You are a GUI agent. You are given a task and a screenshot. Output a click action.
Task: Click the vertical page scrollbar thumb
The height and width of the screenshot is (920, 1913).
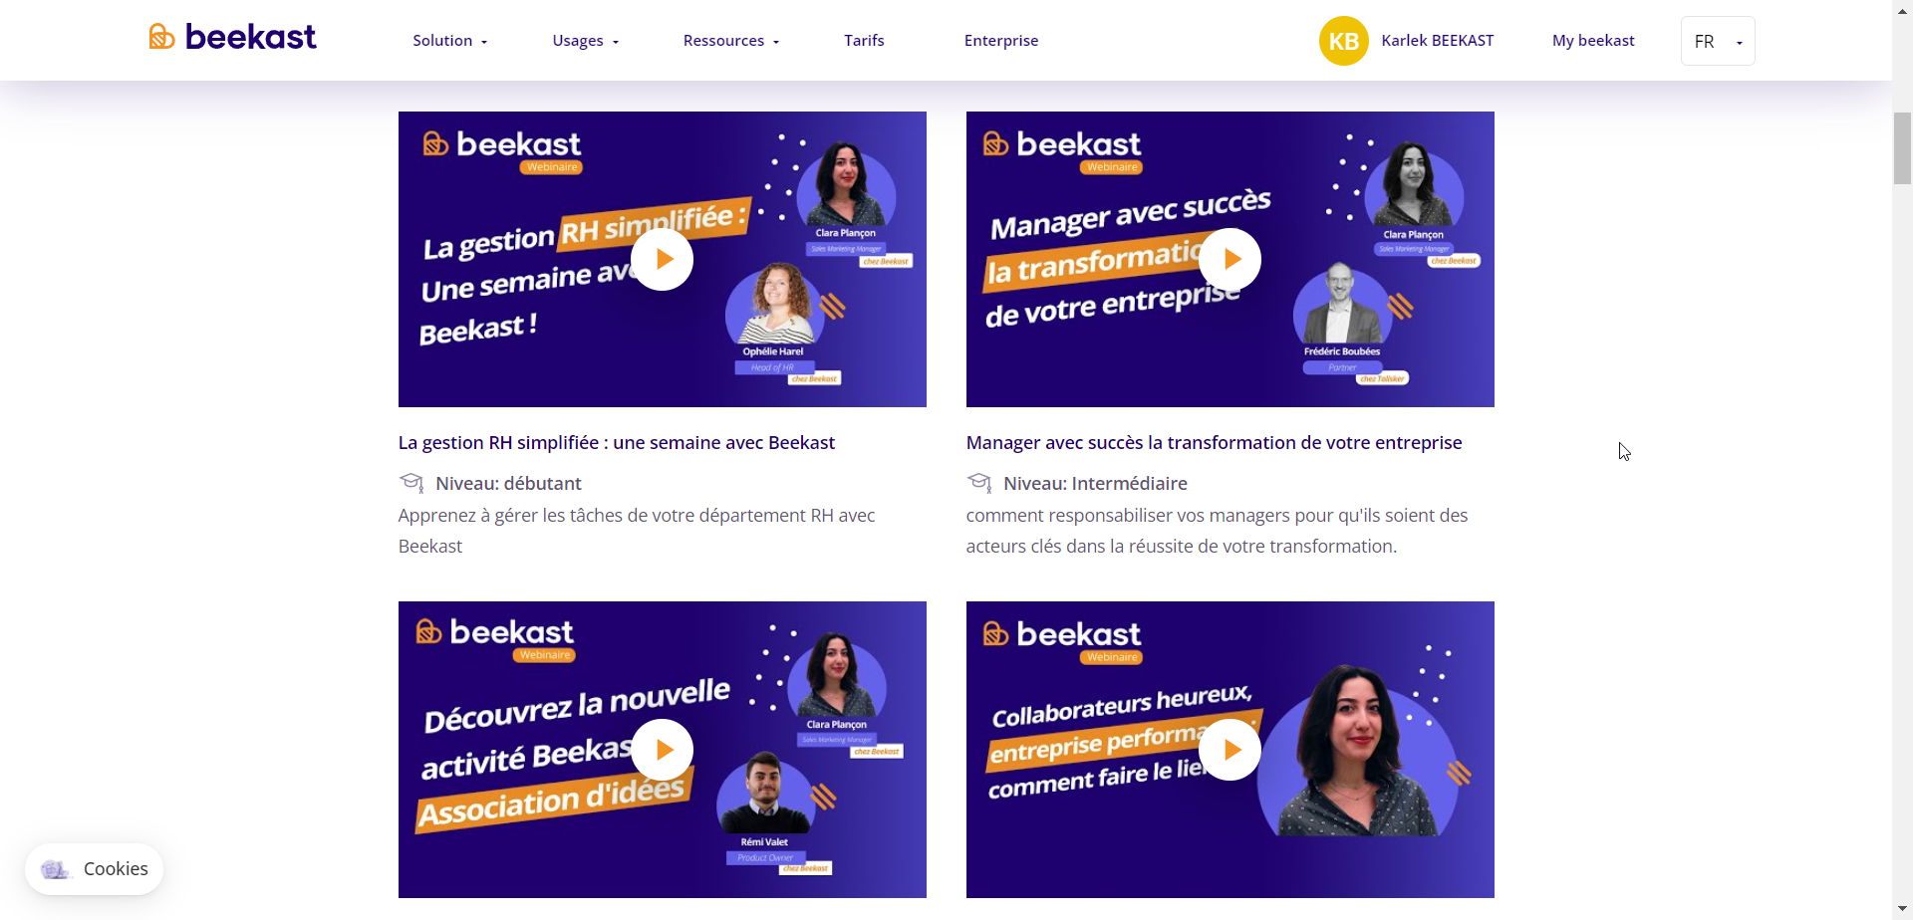(x=1902, y=149)
